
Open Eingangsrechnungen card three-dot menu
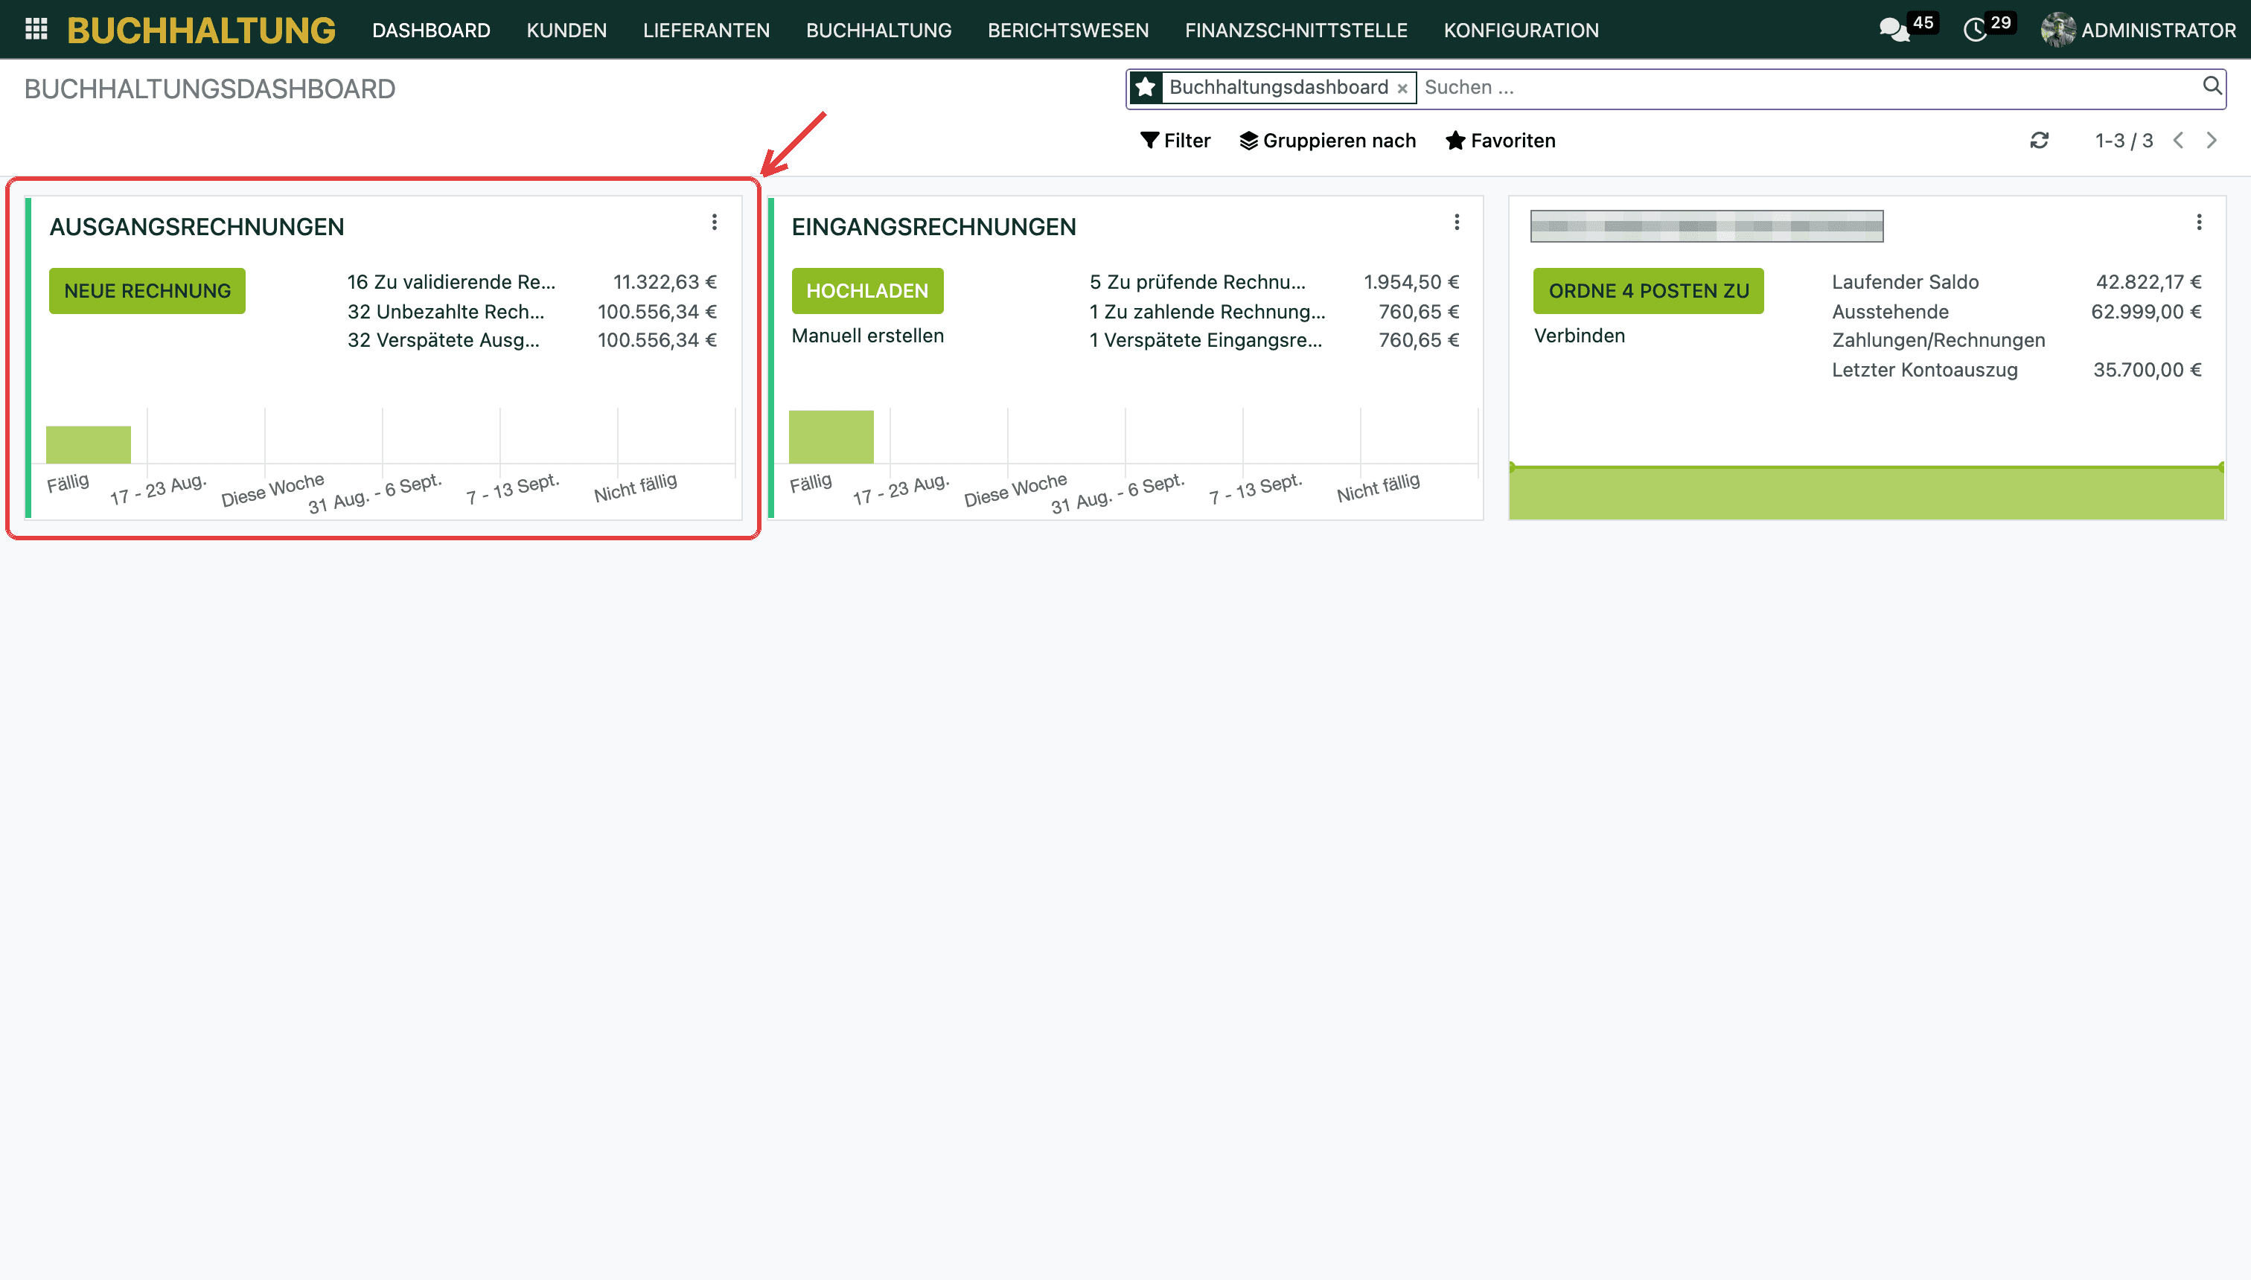tap(1457, 223)
